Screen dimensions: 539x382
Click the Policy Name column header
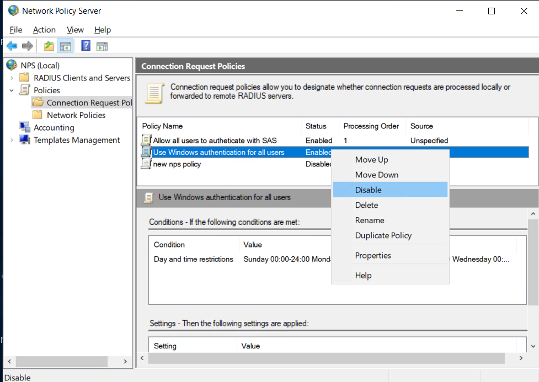click(220, 126)
